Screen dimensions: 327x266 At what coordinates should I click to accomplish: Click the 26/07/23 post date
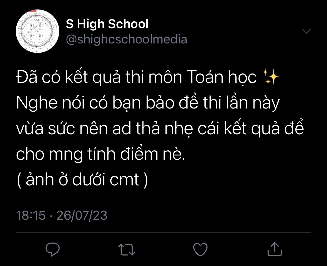coord(82,215)
